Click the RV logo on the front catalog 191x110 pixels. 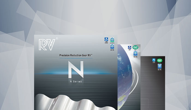coord(47,44)
